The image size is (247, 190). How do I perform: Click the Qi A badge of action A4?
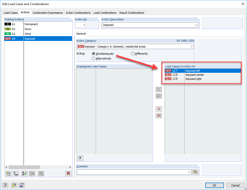(8, 39)
